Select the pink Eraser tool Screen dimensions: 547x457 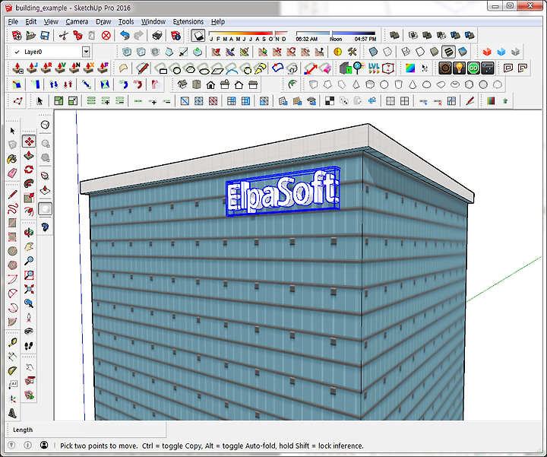[12, 173]
